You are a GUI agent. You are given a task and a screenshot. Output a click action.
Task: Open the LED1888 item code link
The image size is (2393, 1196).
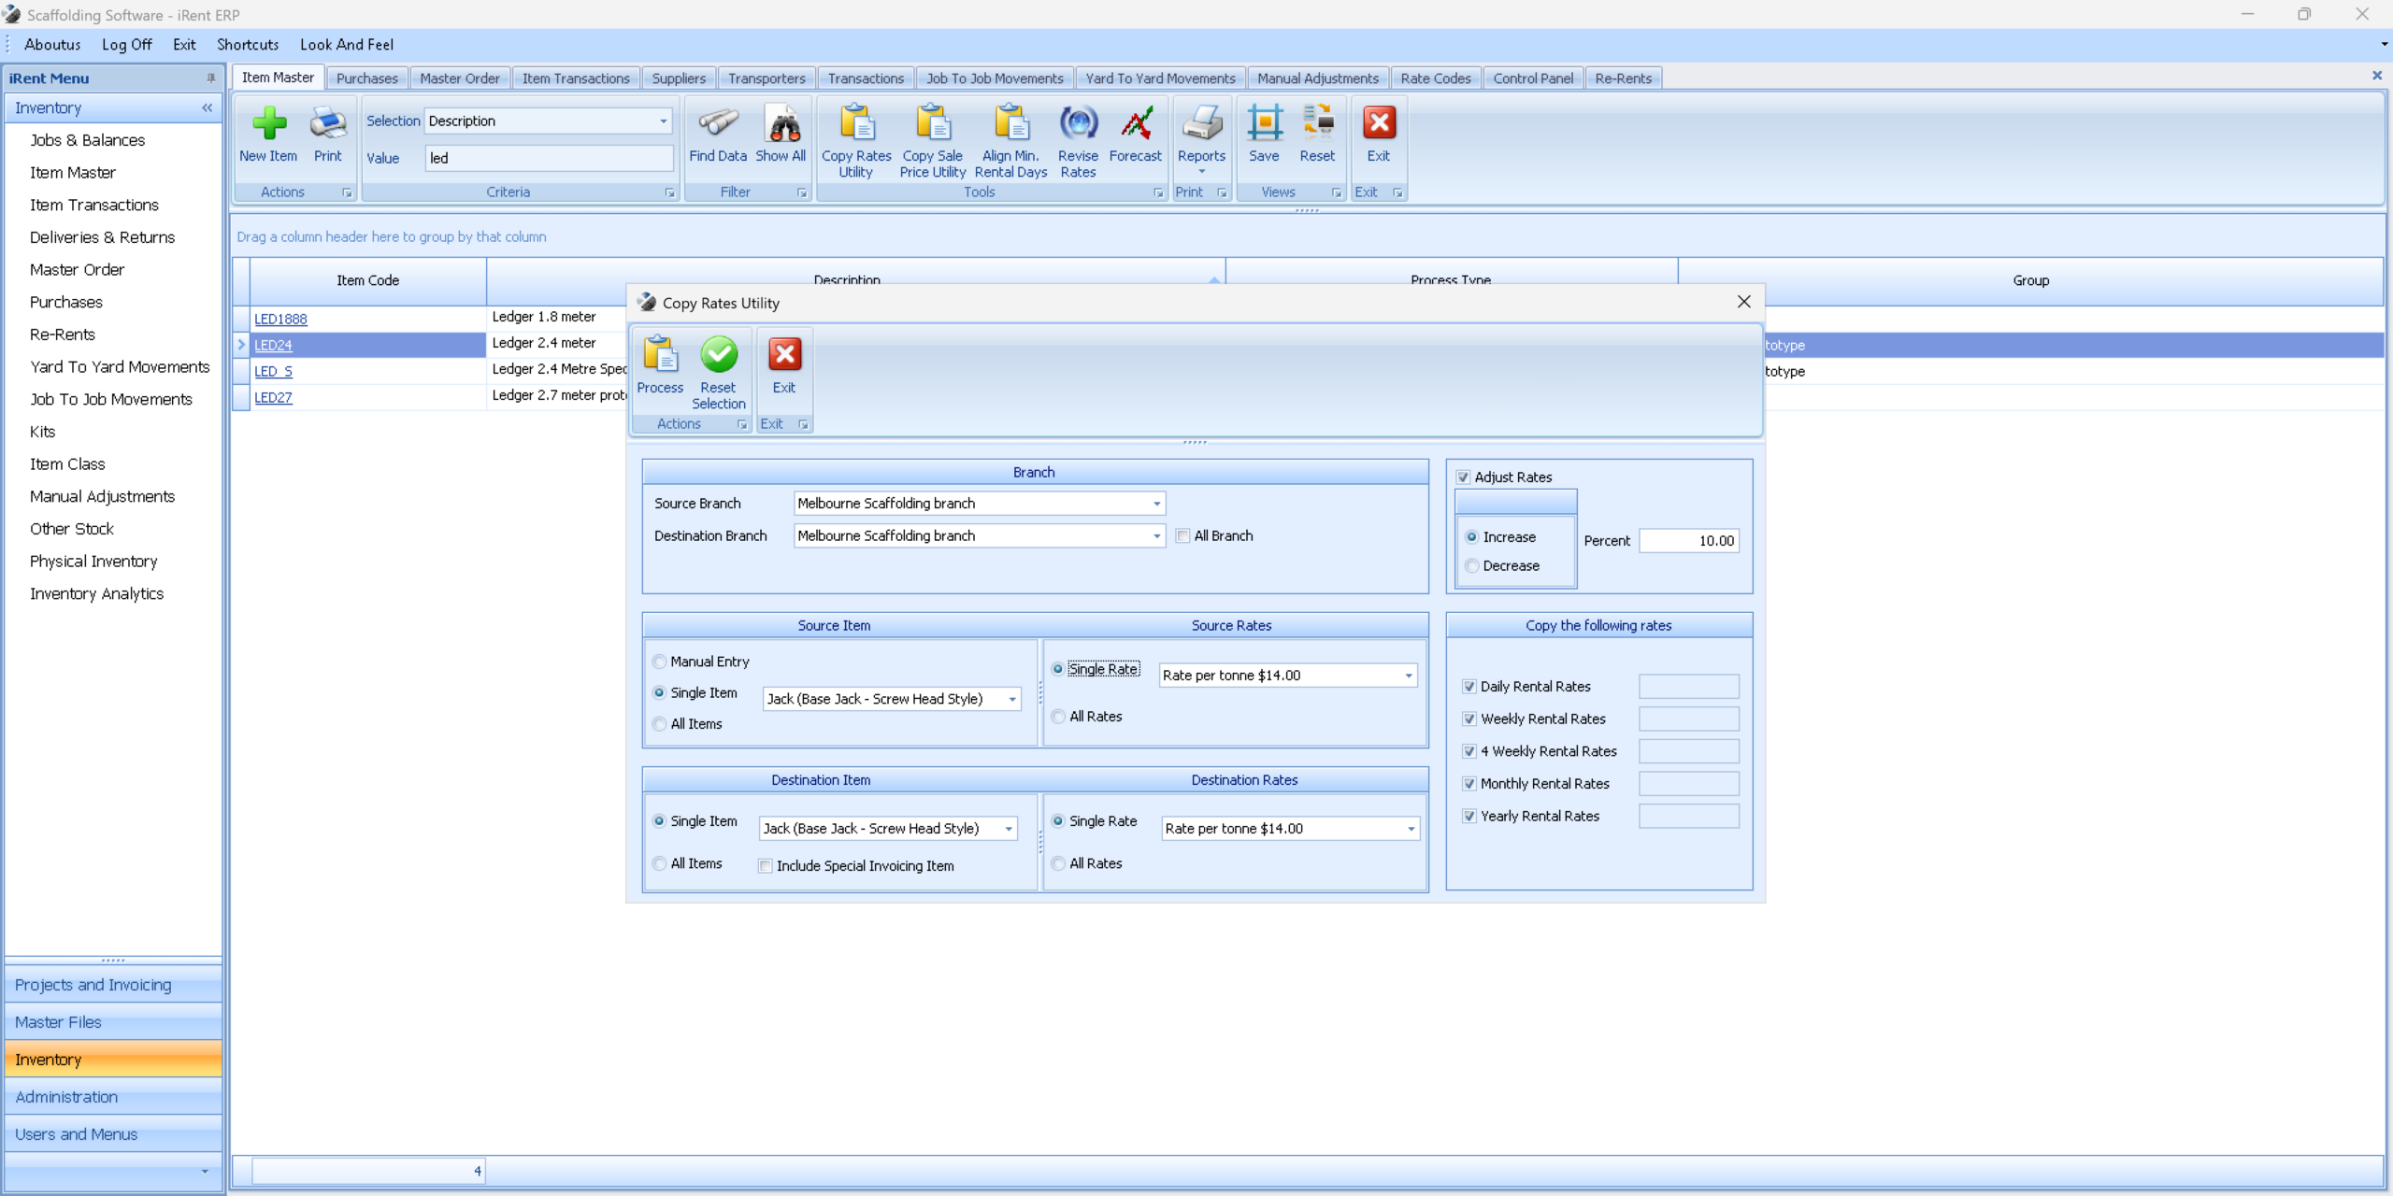280,319
